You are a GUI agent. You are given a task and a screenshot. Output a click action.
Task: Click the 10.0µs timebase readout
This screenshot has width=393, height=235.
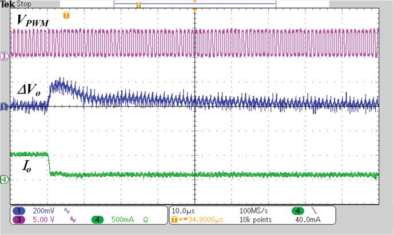pos(184,210)
